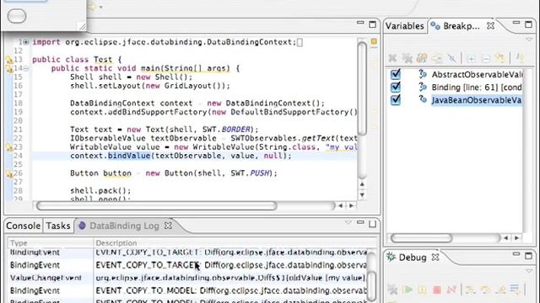Click the Debug view bug icon
Viewport: 540px width, 303px height.
(391, 257)
